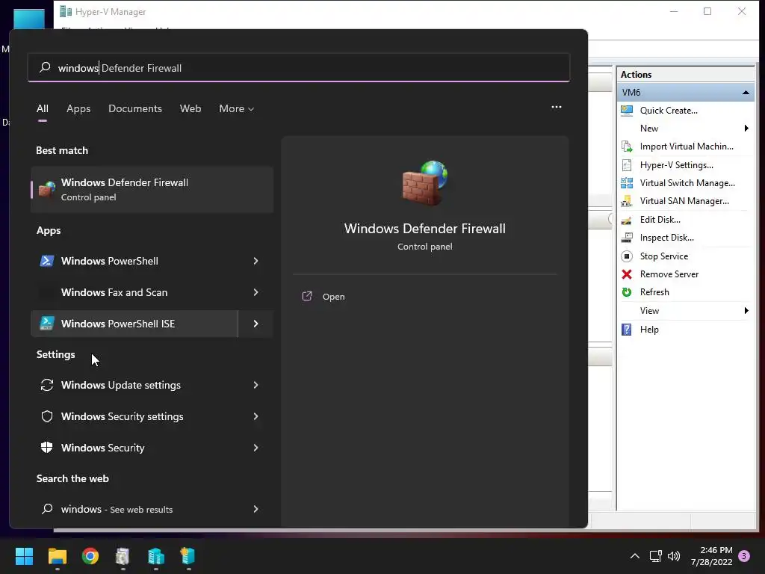Viewport: 765px width, 574px height.
Task: Click Stop Service action
Action: 663,256
